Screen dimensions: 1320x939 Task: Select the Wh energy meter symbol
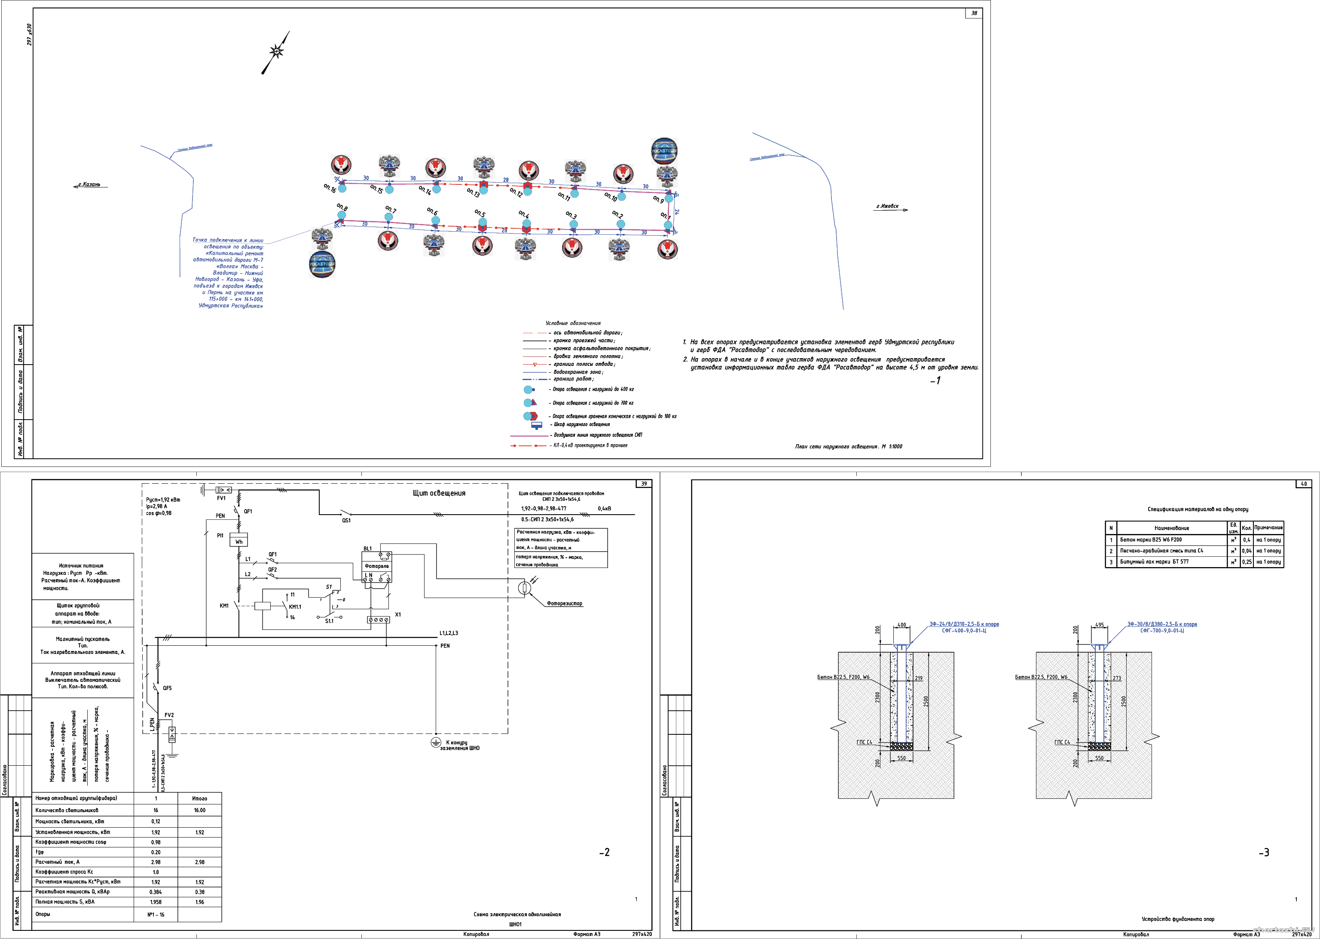[x=238, y=540]
